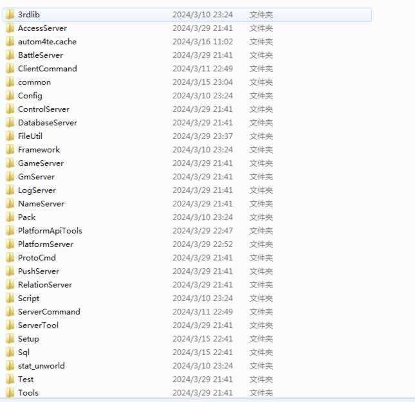This screenshot has width=415, height=402.
Task: Select the common folder name
Action: [34, 82]
